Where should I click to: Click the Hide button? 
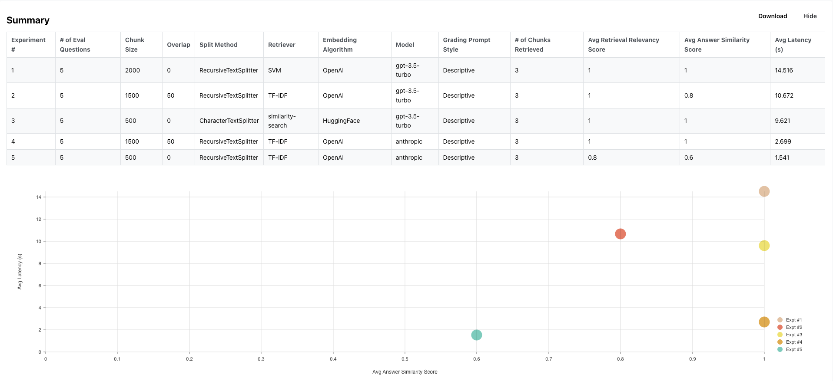[x=810, y=16]
